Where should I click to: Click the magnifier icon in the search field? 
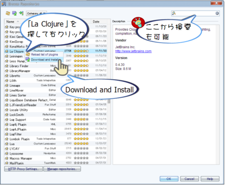pos(174,13)
